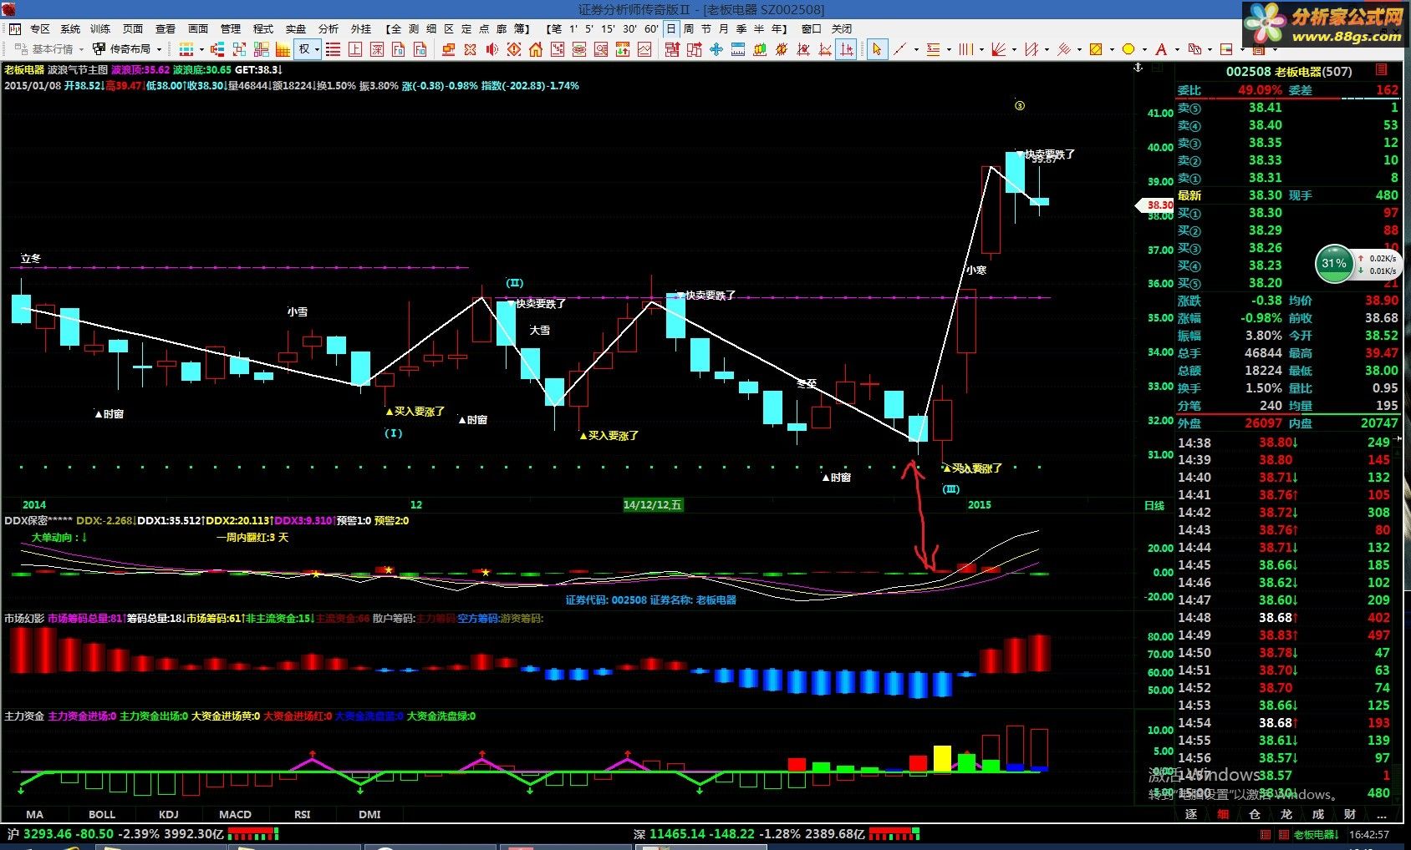1411x850 pixels.
Task: Expand the grid layout icon dropdown arrow
Action: (x=201, y=49)
